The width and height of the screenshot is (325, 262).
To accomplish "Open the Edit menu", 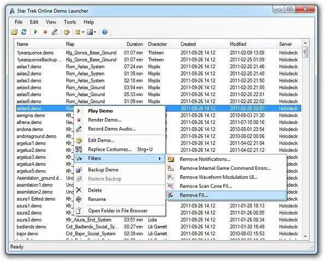I will coord(34,22).
